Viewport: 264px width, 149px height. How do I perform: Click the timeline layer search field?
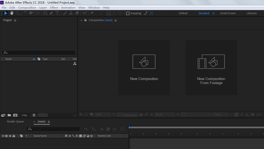53,129
